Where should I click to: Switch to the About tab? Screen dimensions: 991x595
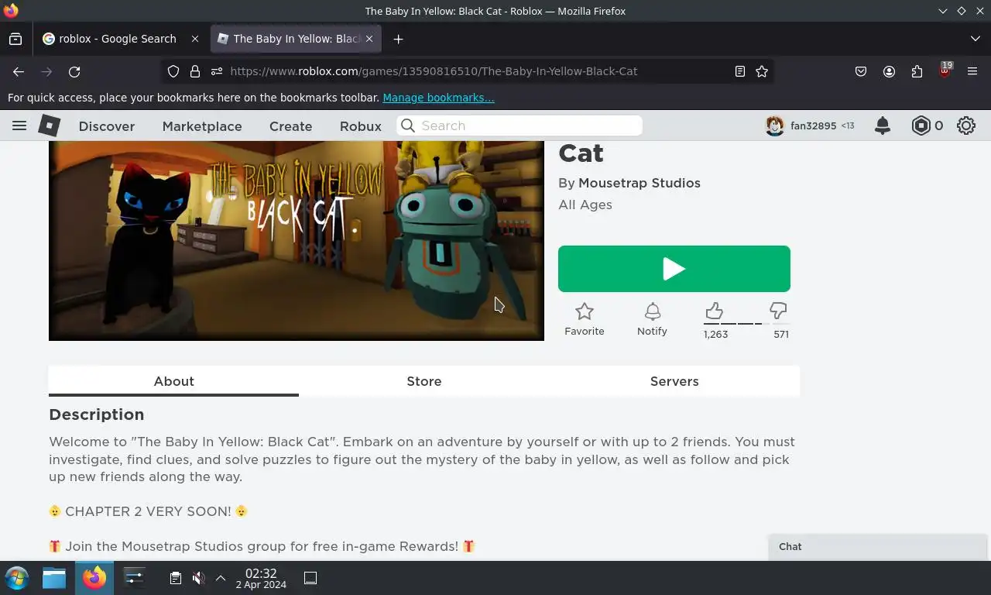pyautogui.click(x=173, y=381)
